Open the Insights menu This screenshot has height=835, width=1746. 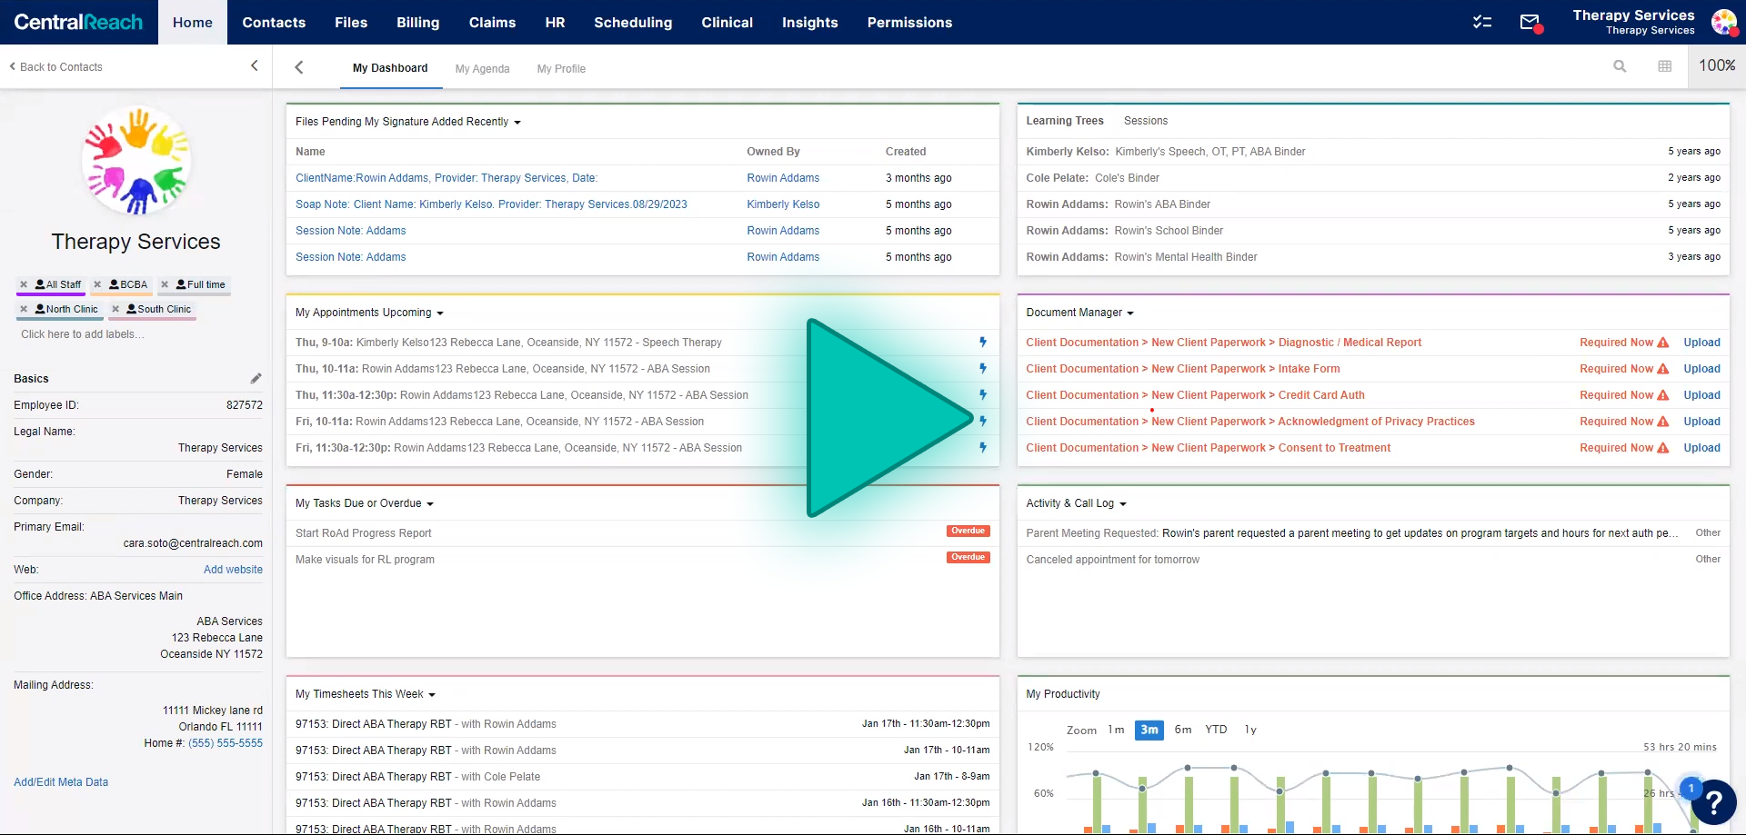tap(809, 22)
